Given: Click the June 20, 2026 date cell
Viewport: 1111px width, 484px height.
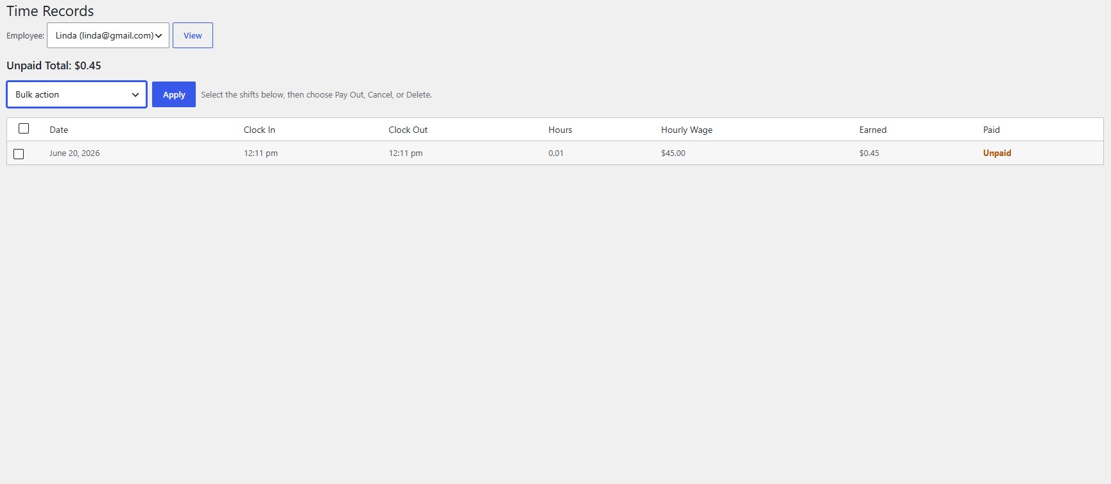Looking at the screenshot, I should pos(74,153).
